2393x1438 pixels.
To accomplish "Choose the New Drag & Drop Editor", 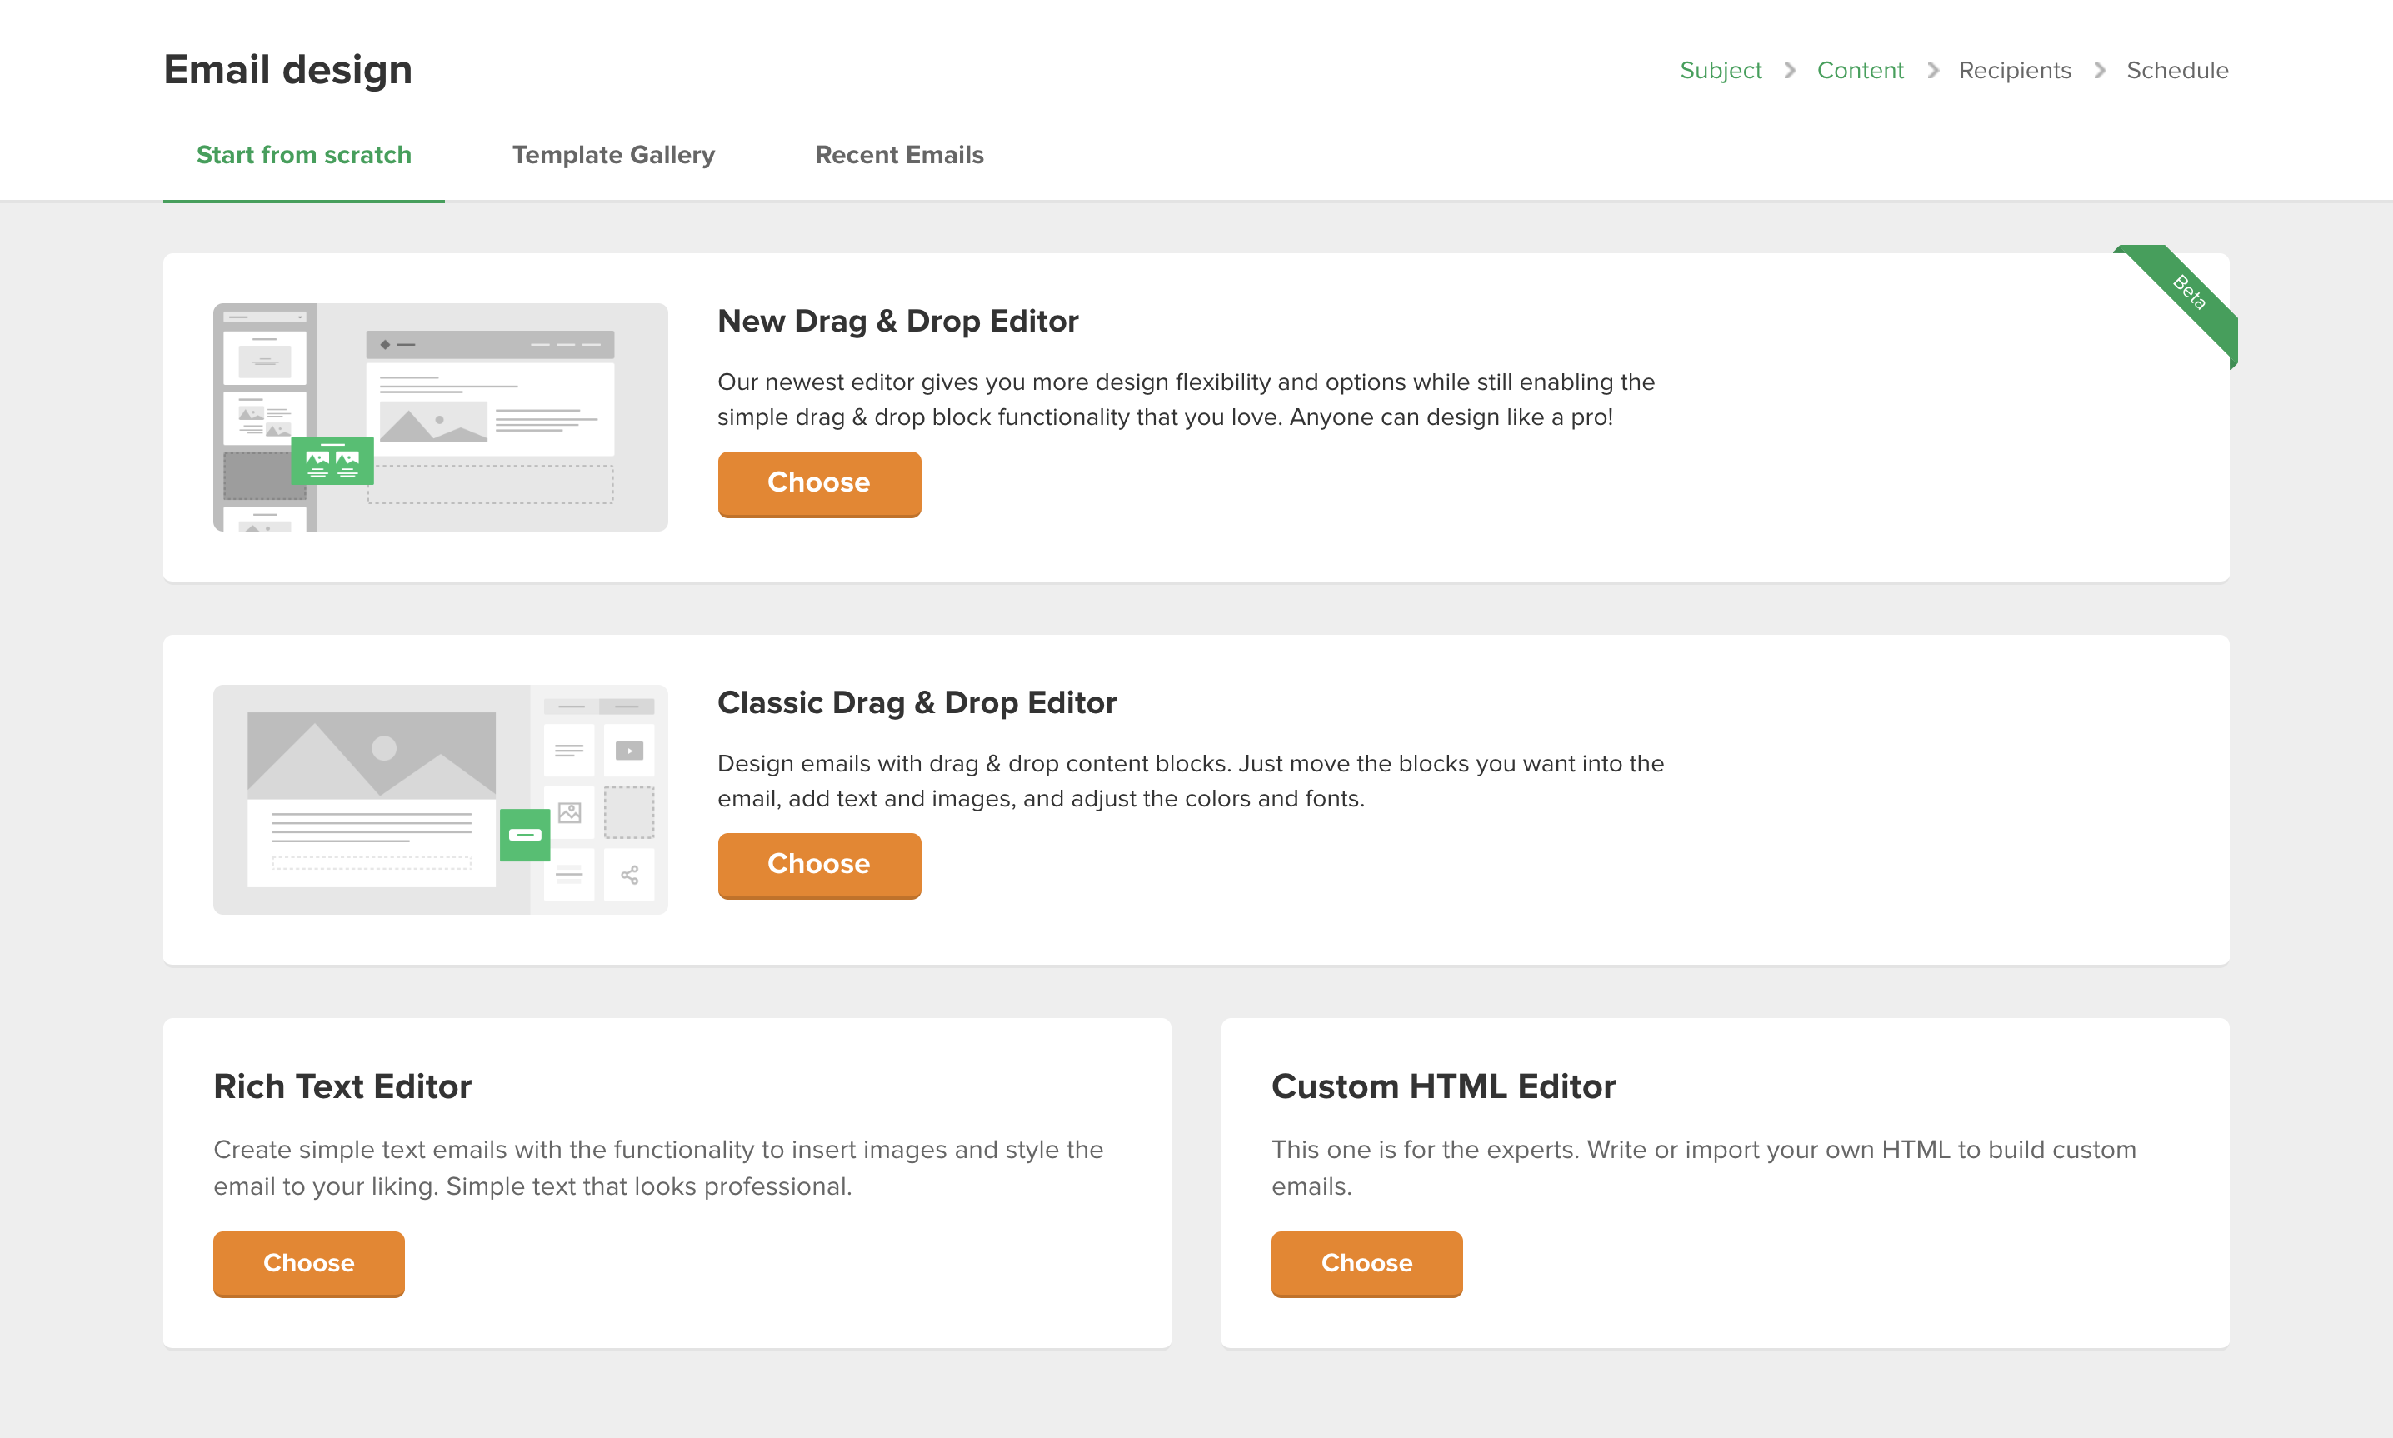I will tap(819, 483).
